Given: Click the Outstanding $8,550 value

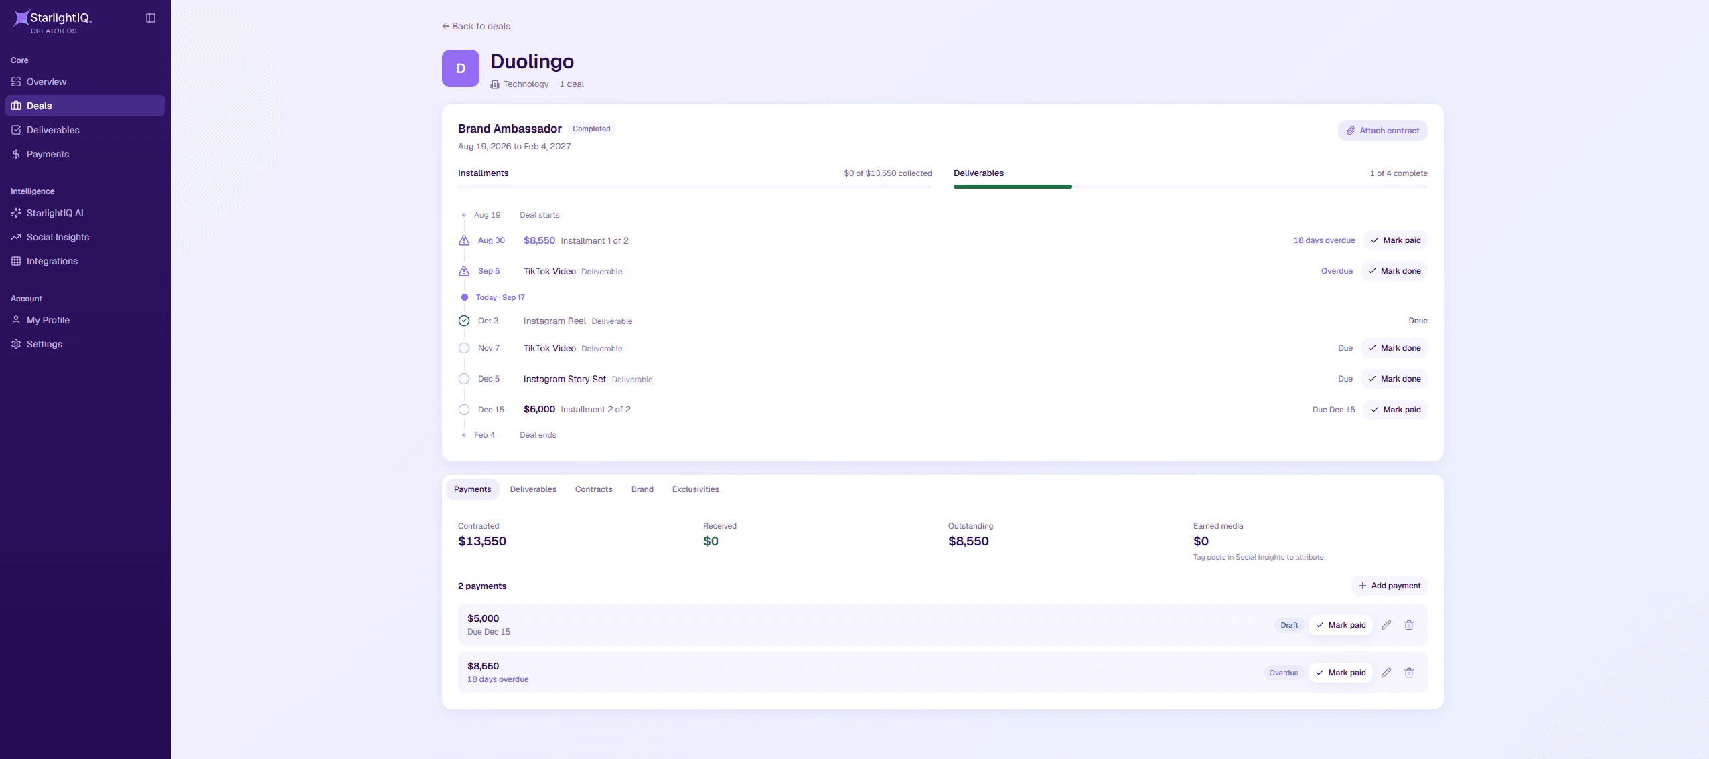Looking at the screenshot, I should click(x=968, y=541).
